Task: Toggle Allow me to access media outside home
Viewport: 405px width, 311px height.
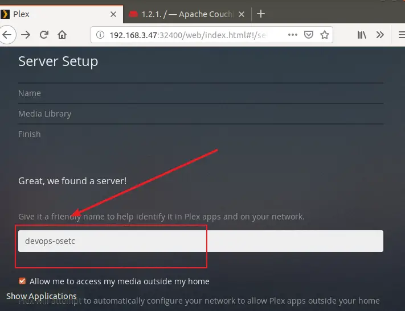Action: click(x=22, y=281)
